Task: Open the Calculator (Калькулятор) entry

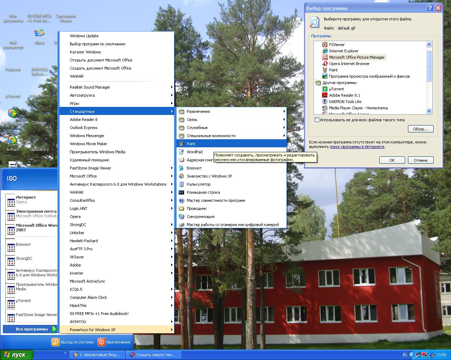Action: coord(198,184)
